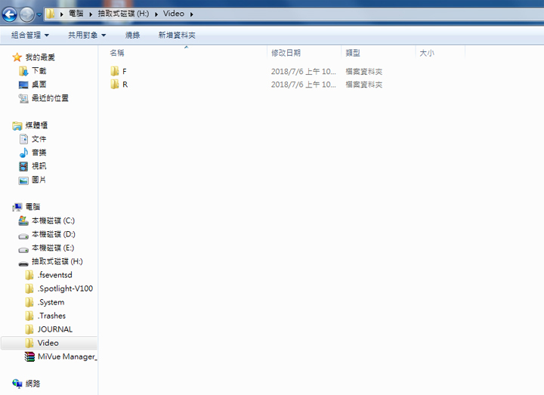The height and width of the screenshot is (395, 544).
Task: Open the 音樂 library
Action: coord(39,153)
